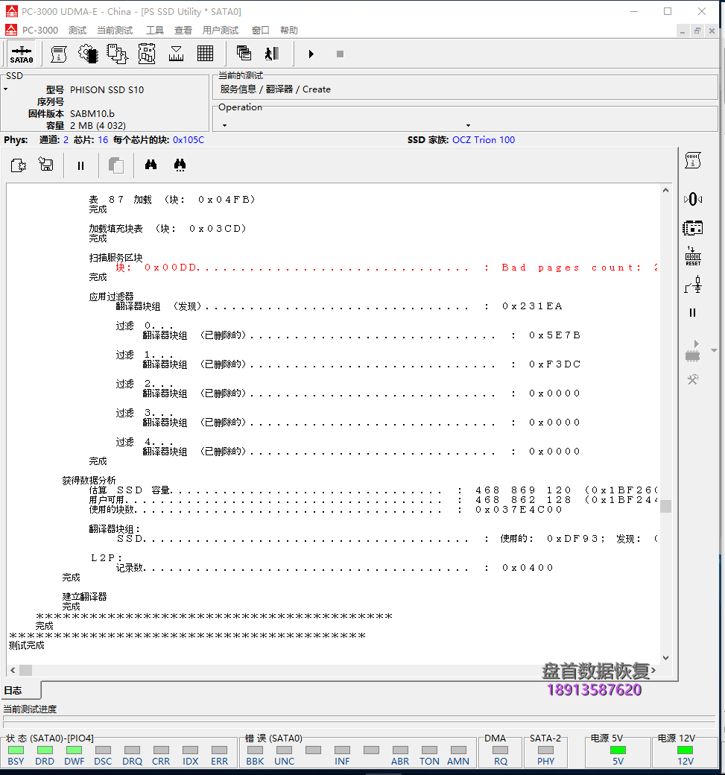This screenshot has width=725, height=775.
Task: Open the ruler measurement icon
Action: pos(176,54)
